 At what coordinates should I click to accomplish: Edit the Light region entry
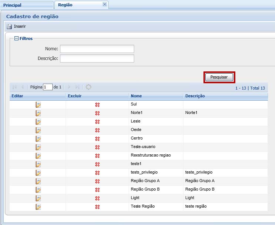click(38, 198)
